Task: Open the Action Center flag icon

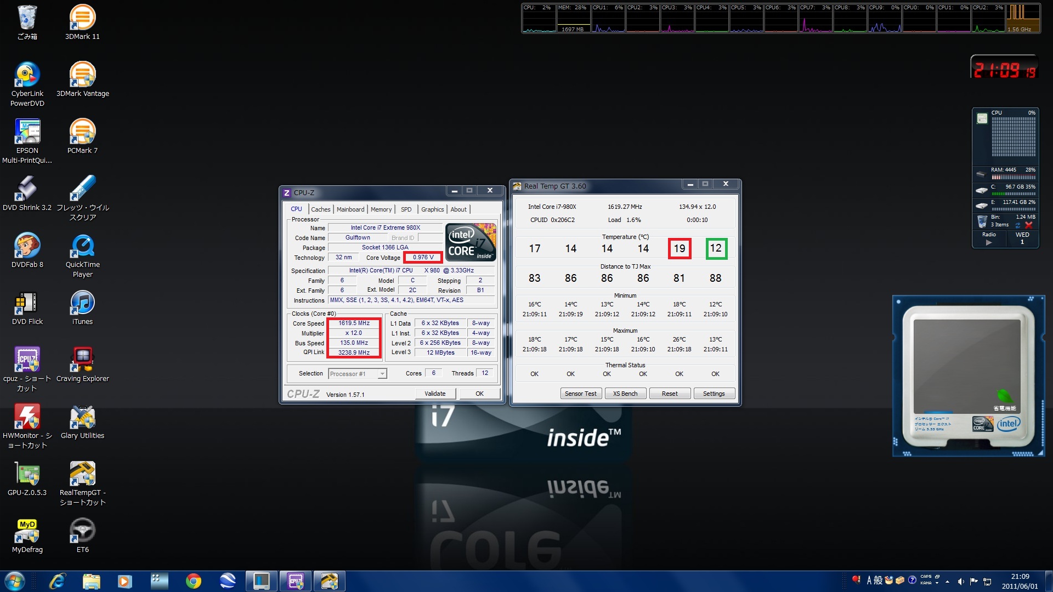Action: coord(974,581)
